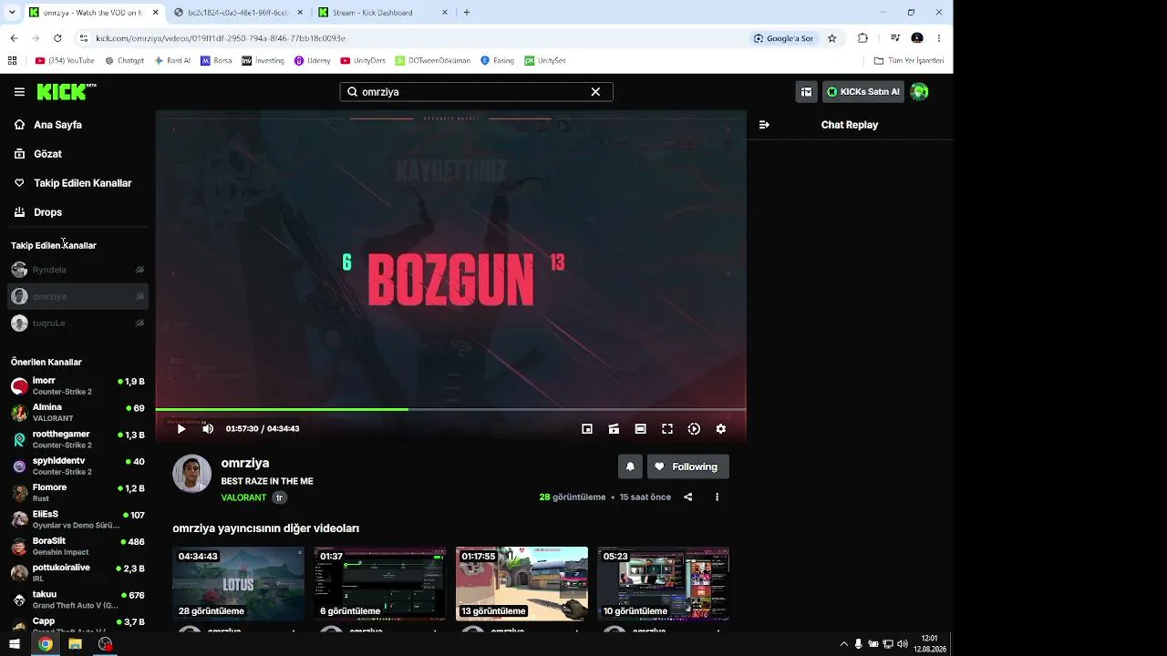Toggle omrziya notification bell
The image size is (1167, 656).
(630, 466)
